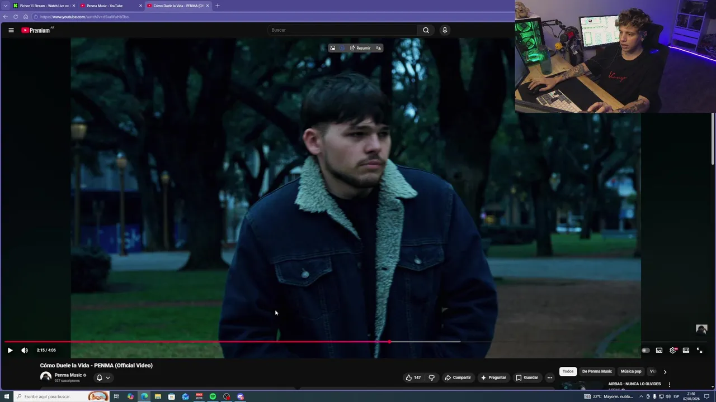Open the Penma Music channel name

pyautogui.click(x=68, y=375)
